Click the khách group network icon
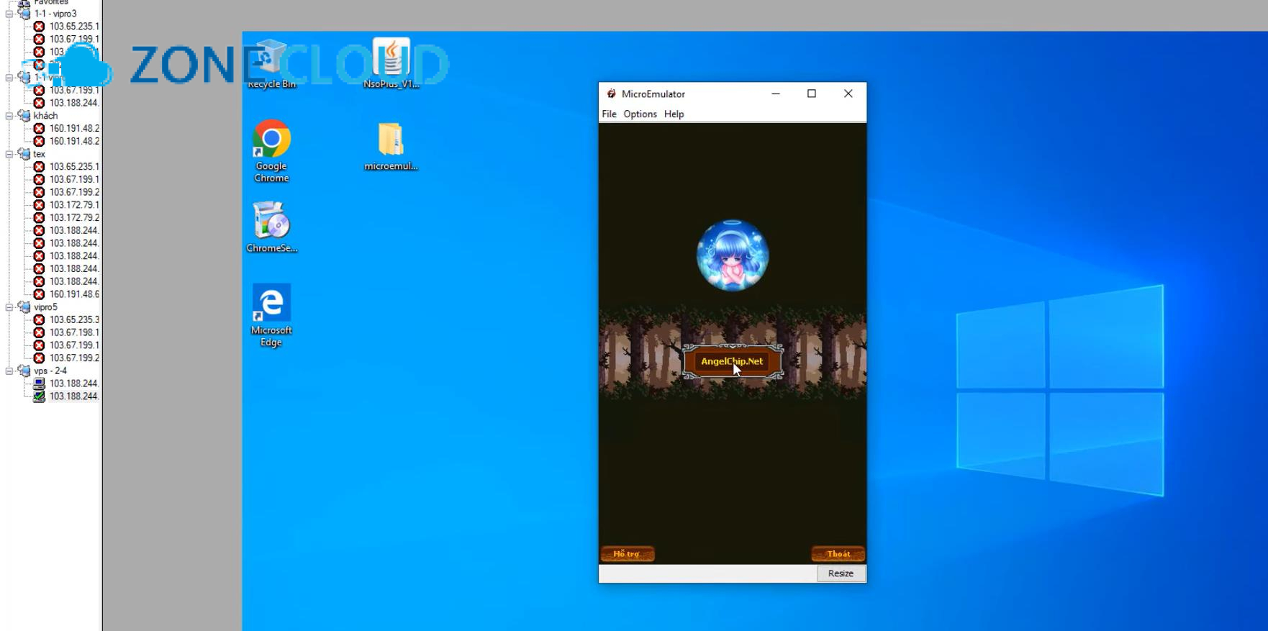Viewport: 1268px width, 631px height. [x=24, y=115]
